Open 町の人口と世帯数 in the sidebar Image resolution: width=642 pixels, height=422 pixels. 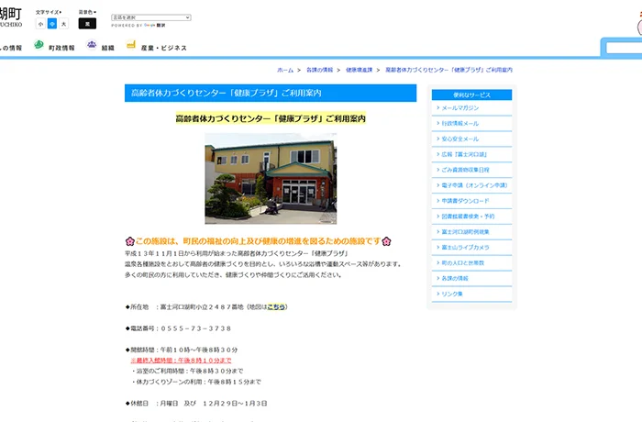coord(462,263)
